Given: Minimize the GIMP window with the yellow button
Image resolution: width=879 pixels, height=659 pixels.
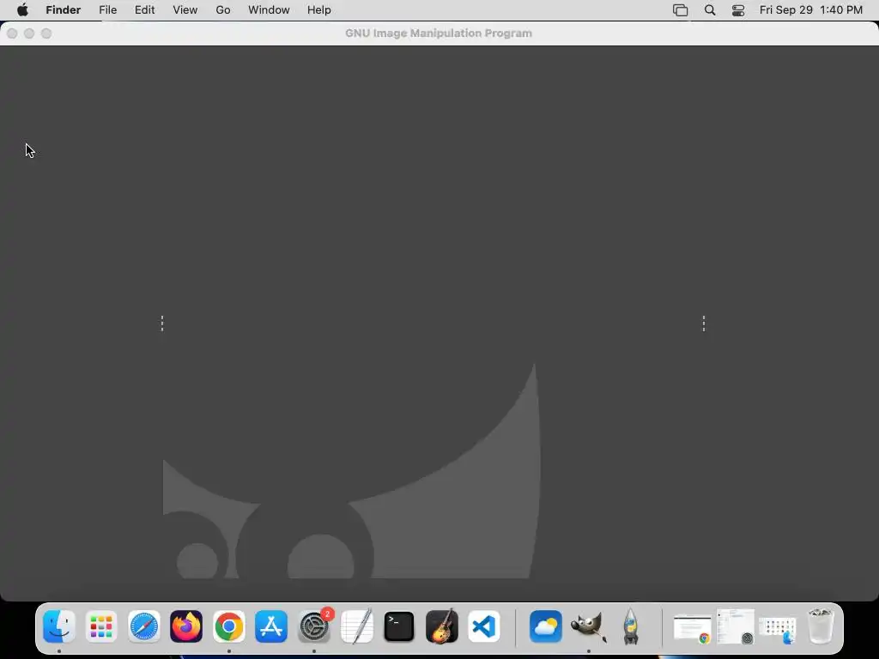Looking at the screenshot, I should pos(29,33).
